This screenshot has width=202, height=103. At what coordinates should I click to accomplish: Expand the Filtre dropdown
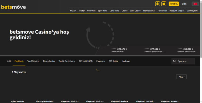click(181, 77)
